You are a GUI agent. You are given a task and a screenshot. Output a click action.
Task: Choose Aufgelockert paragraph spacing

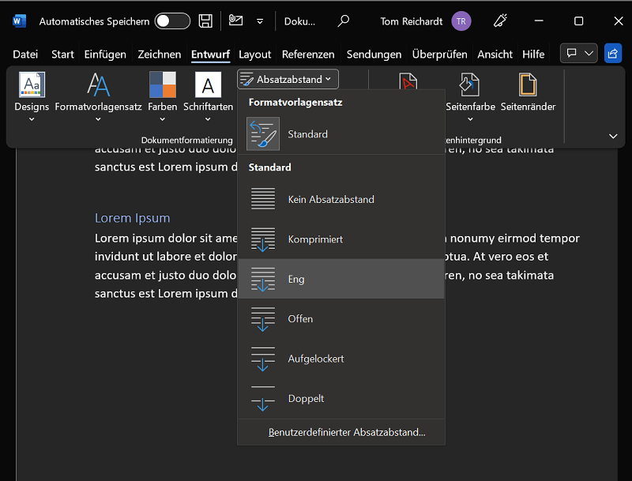[341, 359]
